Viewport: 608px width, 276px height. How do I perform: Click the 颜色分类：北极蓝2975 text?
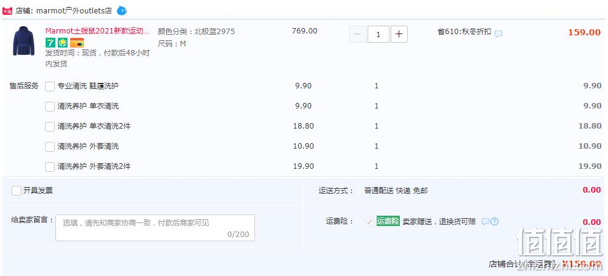tap(196, 32)
